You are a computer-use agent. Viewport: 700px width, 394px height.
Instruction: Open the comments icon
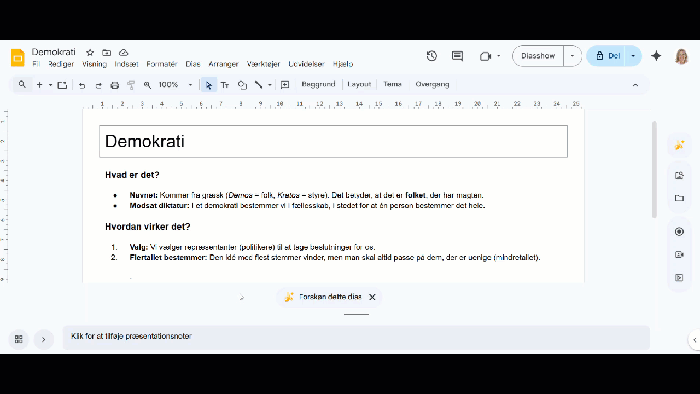tap(457, 56)
